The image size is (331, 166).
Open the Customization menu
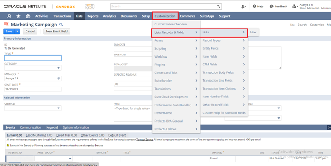tap(165, 16)
